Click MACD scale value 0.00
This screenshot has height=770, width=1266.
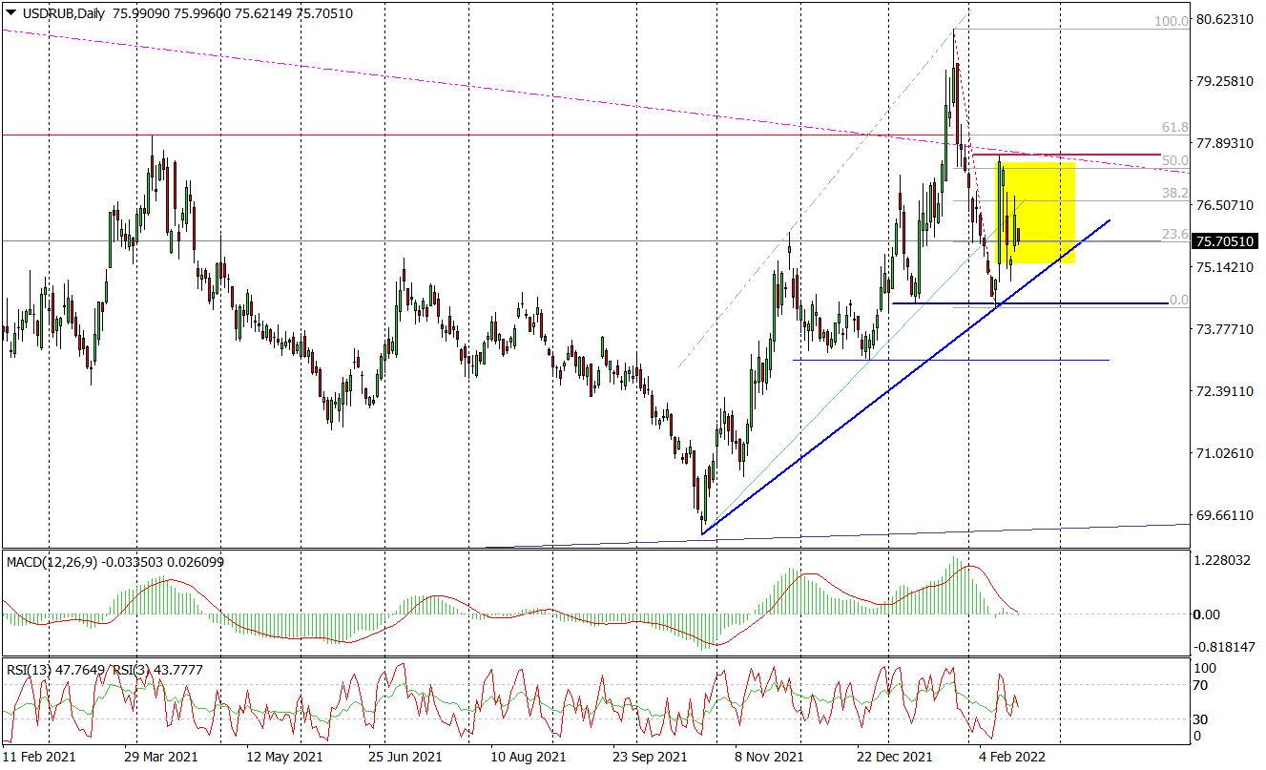point(1209,614)
